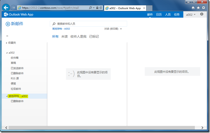This screenshot has width=210, height=133.
Task: Select the 已标记 flagged filter
Action: coord(94,37)
